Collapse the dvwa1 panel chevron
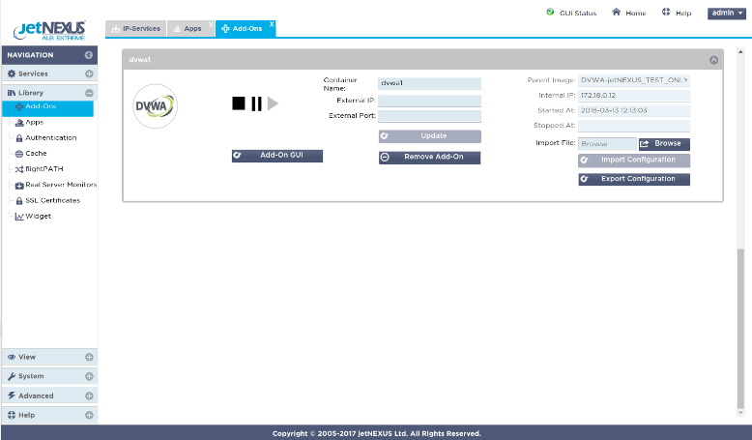The image size is (752, 440). 713,60
